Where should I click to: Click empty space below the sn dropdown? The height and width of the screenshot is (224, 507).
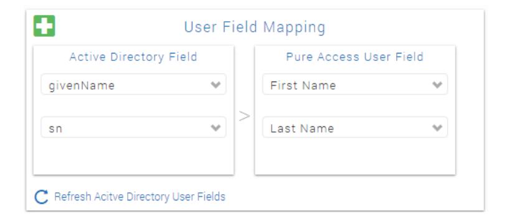133,156
